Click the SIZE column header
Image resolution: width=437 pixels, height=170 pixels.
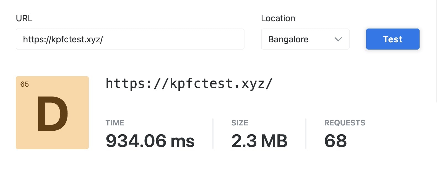(240, 123)
